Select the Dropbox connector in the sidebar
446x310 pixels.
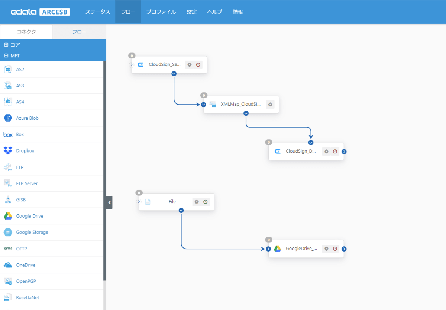point(25,151)
